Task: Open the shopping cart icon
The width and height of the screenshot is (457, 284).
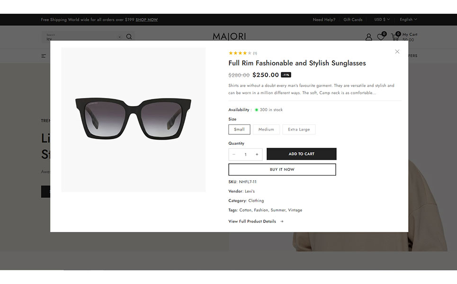Action: coord(395,36)
